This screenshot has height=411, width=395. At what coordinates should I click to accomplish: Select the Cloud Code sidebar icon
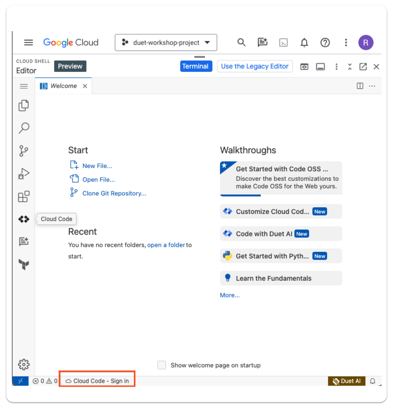coord(24,219)
